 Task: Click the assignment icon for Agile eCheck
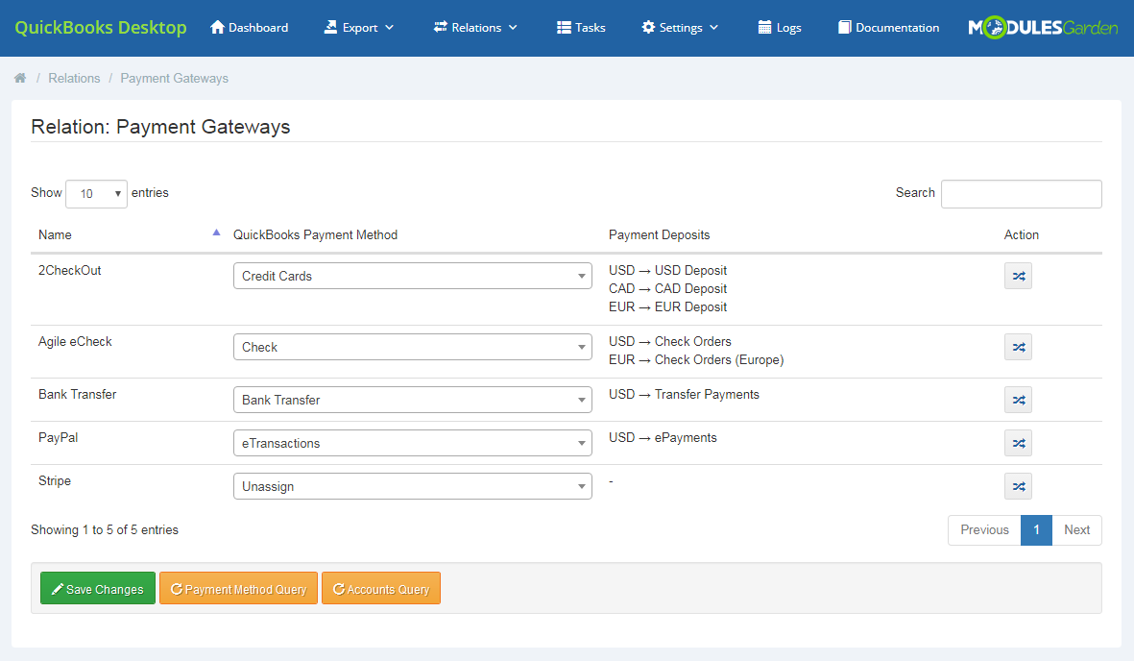[x=1018, y=347]
